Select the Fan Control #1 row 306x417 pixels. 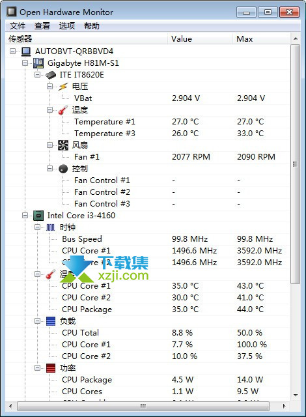(x=148, y=180)
